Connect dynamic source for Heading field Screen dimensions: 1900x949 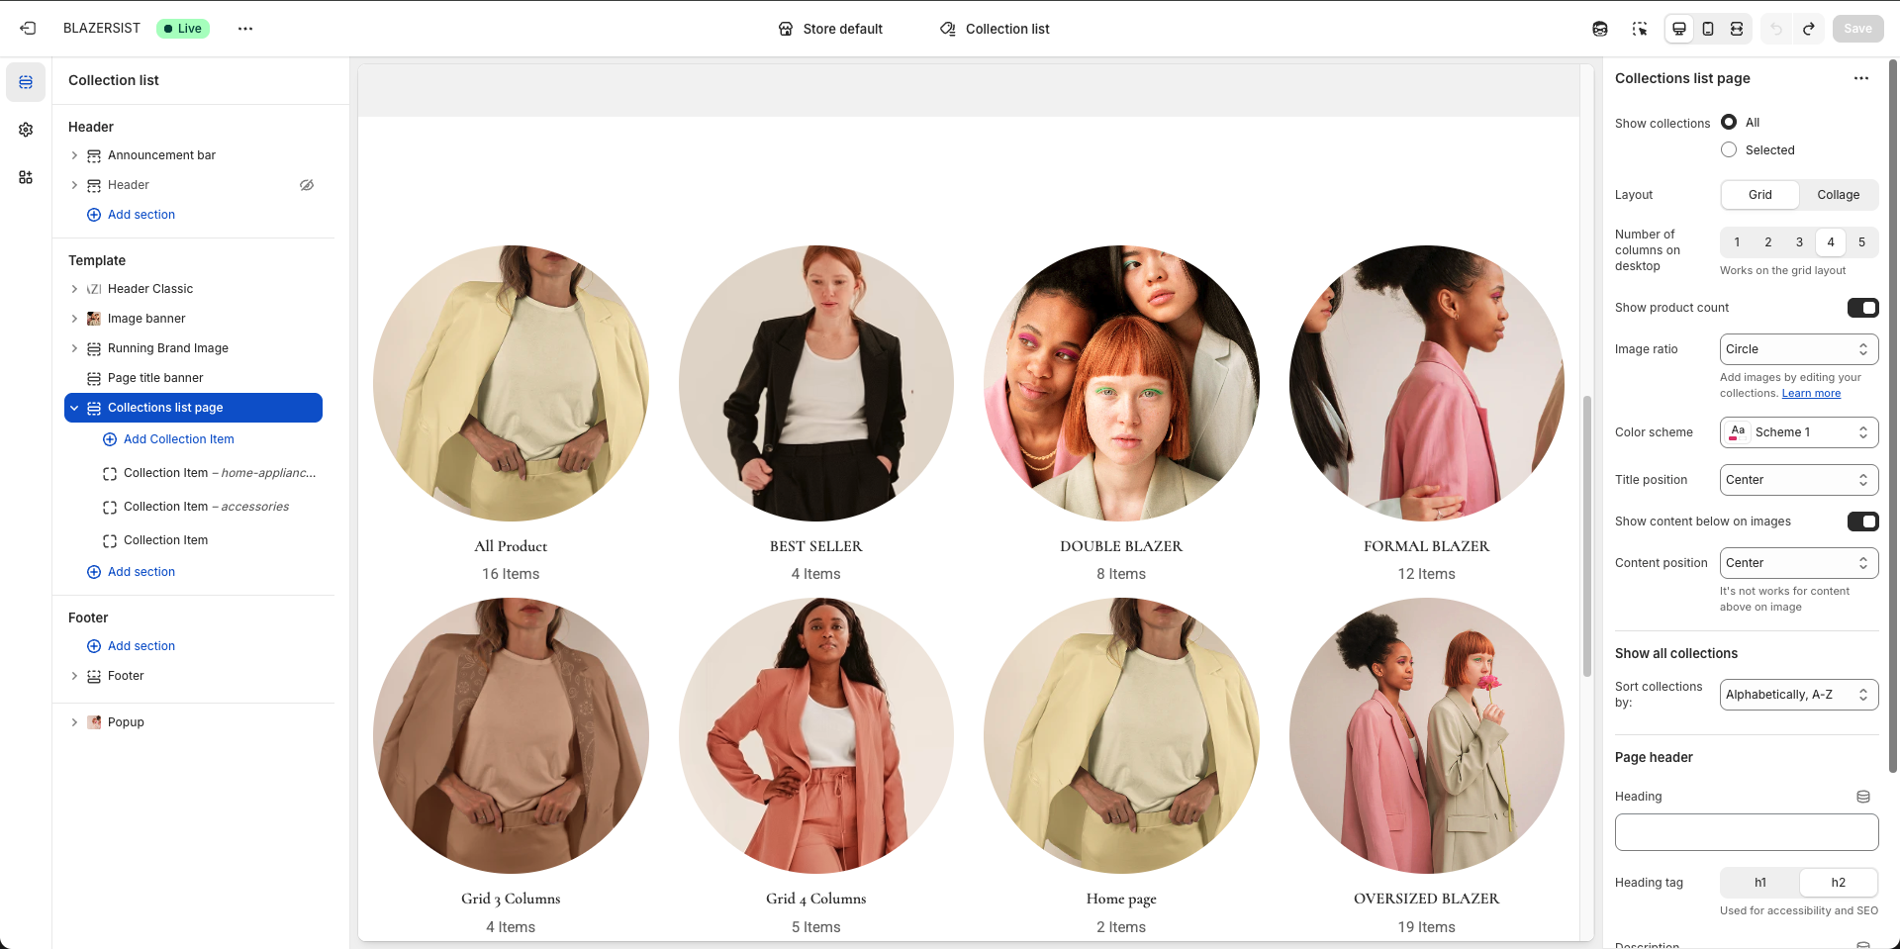point(1862,797)
